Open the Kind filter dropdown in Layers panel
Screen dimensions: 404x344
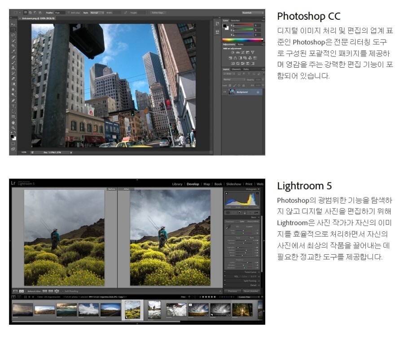(x=228, y=74)
